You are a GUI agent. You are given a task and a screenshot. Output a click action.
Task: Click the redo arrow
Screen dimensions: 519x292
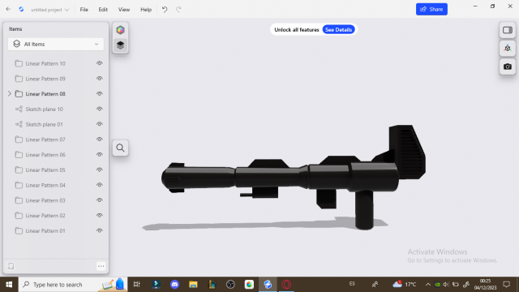[x=178, y=10]
